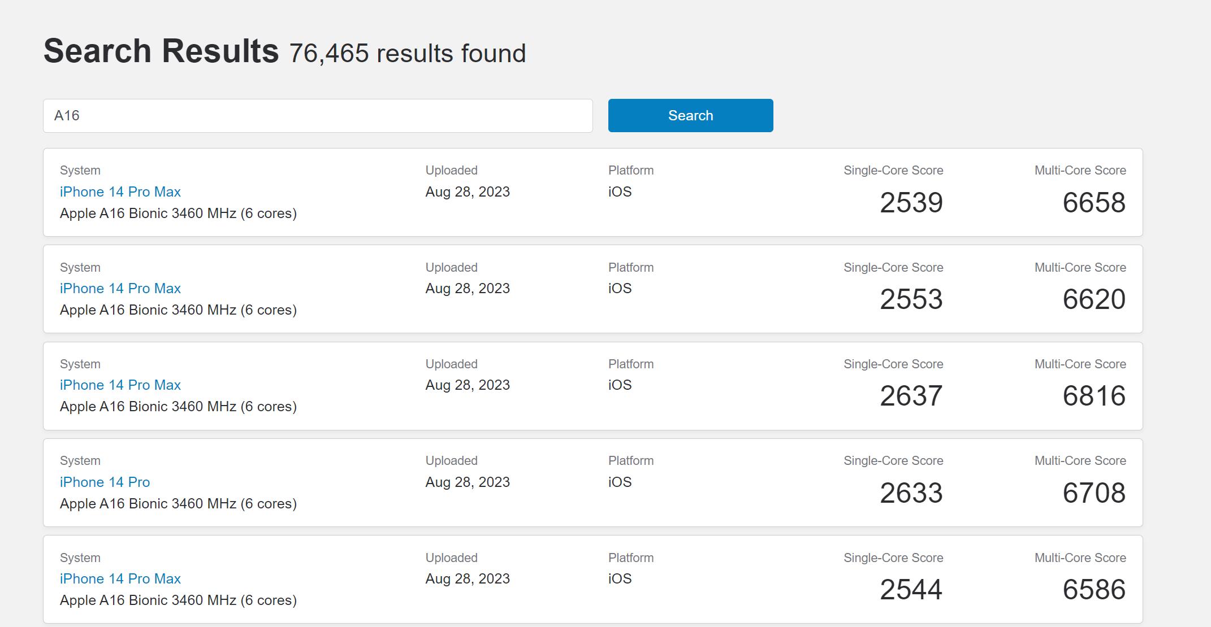Click the A16 search input field
This screenshot has width=1211, height=627.
318,116
